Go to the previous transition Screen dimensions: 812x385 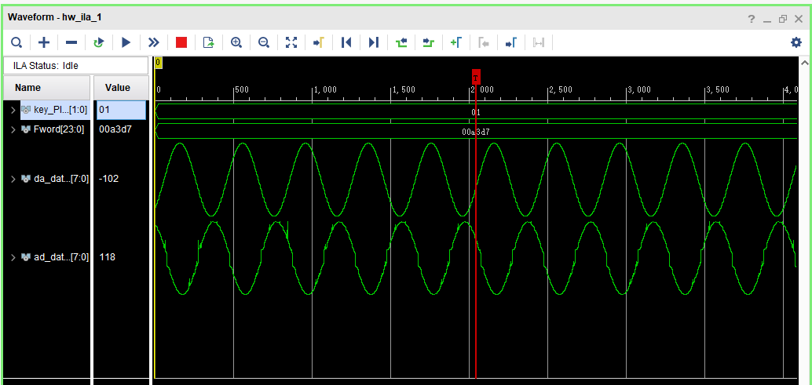click(401, 42)
